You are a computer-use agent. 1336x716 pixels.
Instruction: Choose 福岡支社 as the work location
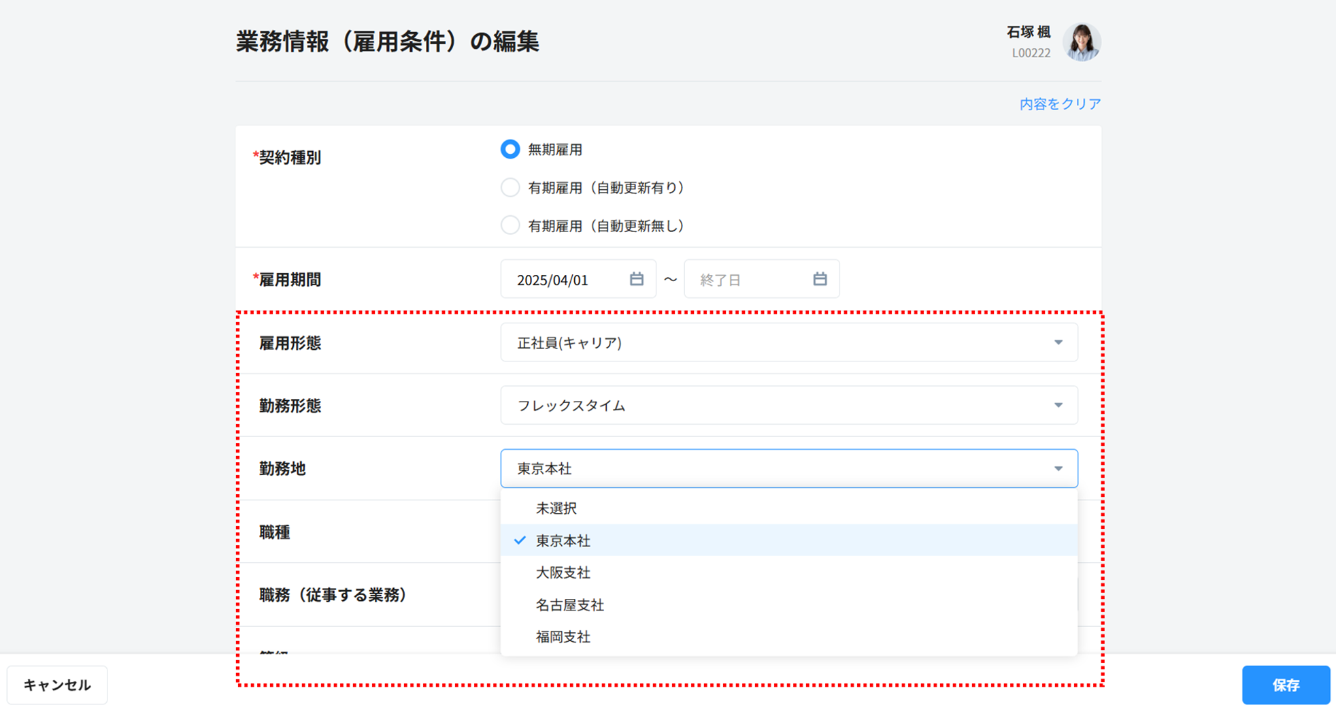coord(563,637)
